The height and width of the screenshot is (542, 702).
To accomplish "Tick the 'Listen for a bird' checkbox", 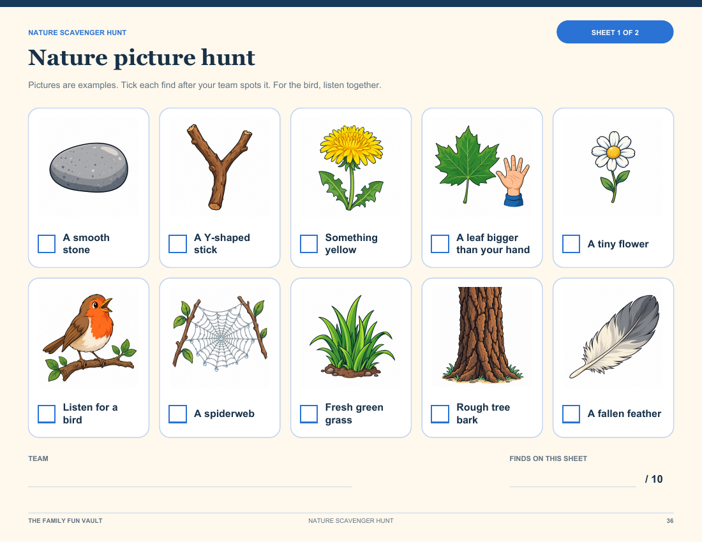I will pyautogui.click(x=47, y=414).
